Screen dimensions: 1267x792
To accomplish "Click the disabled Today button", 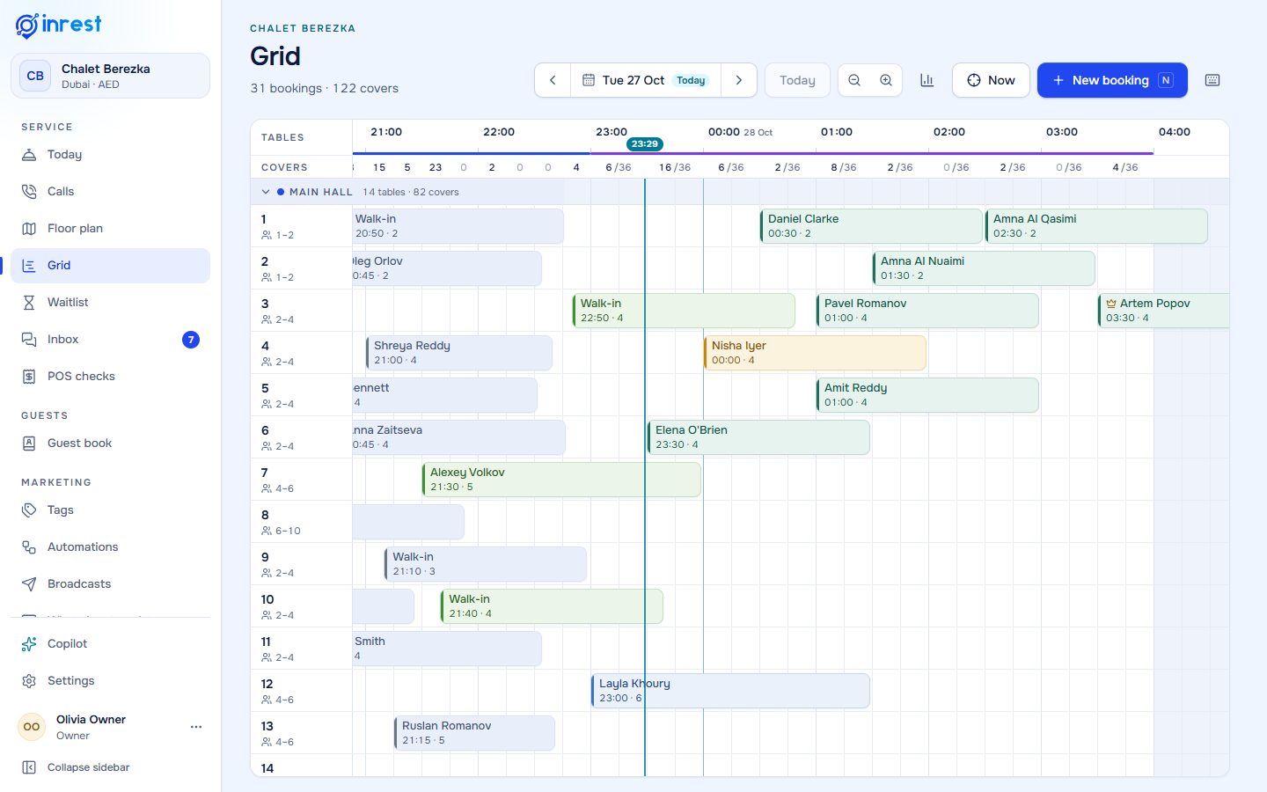I will click(797, 80).
